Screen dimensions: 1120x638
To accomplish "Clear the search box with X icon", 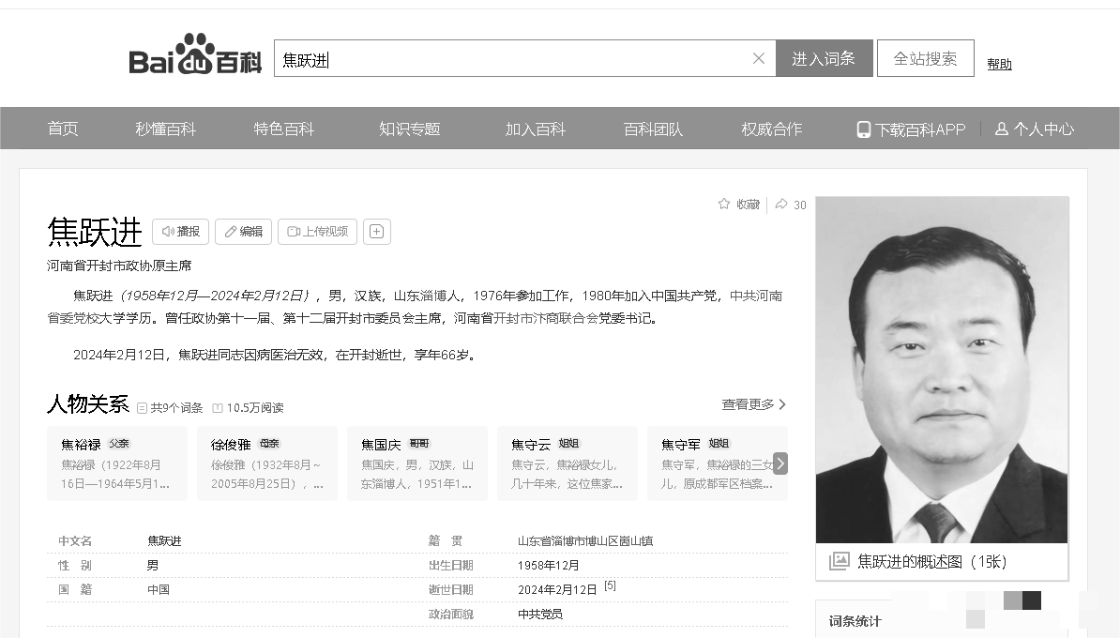I will pyautogui.click(x=759, y=58).
